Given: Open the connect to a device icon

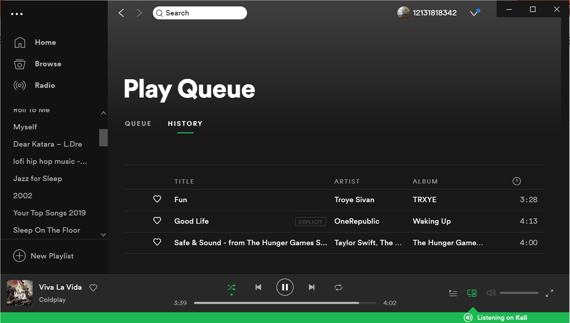Looking at the screenshot, I should pos(472,293).
